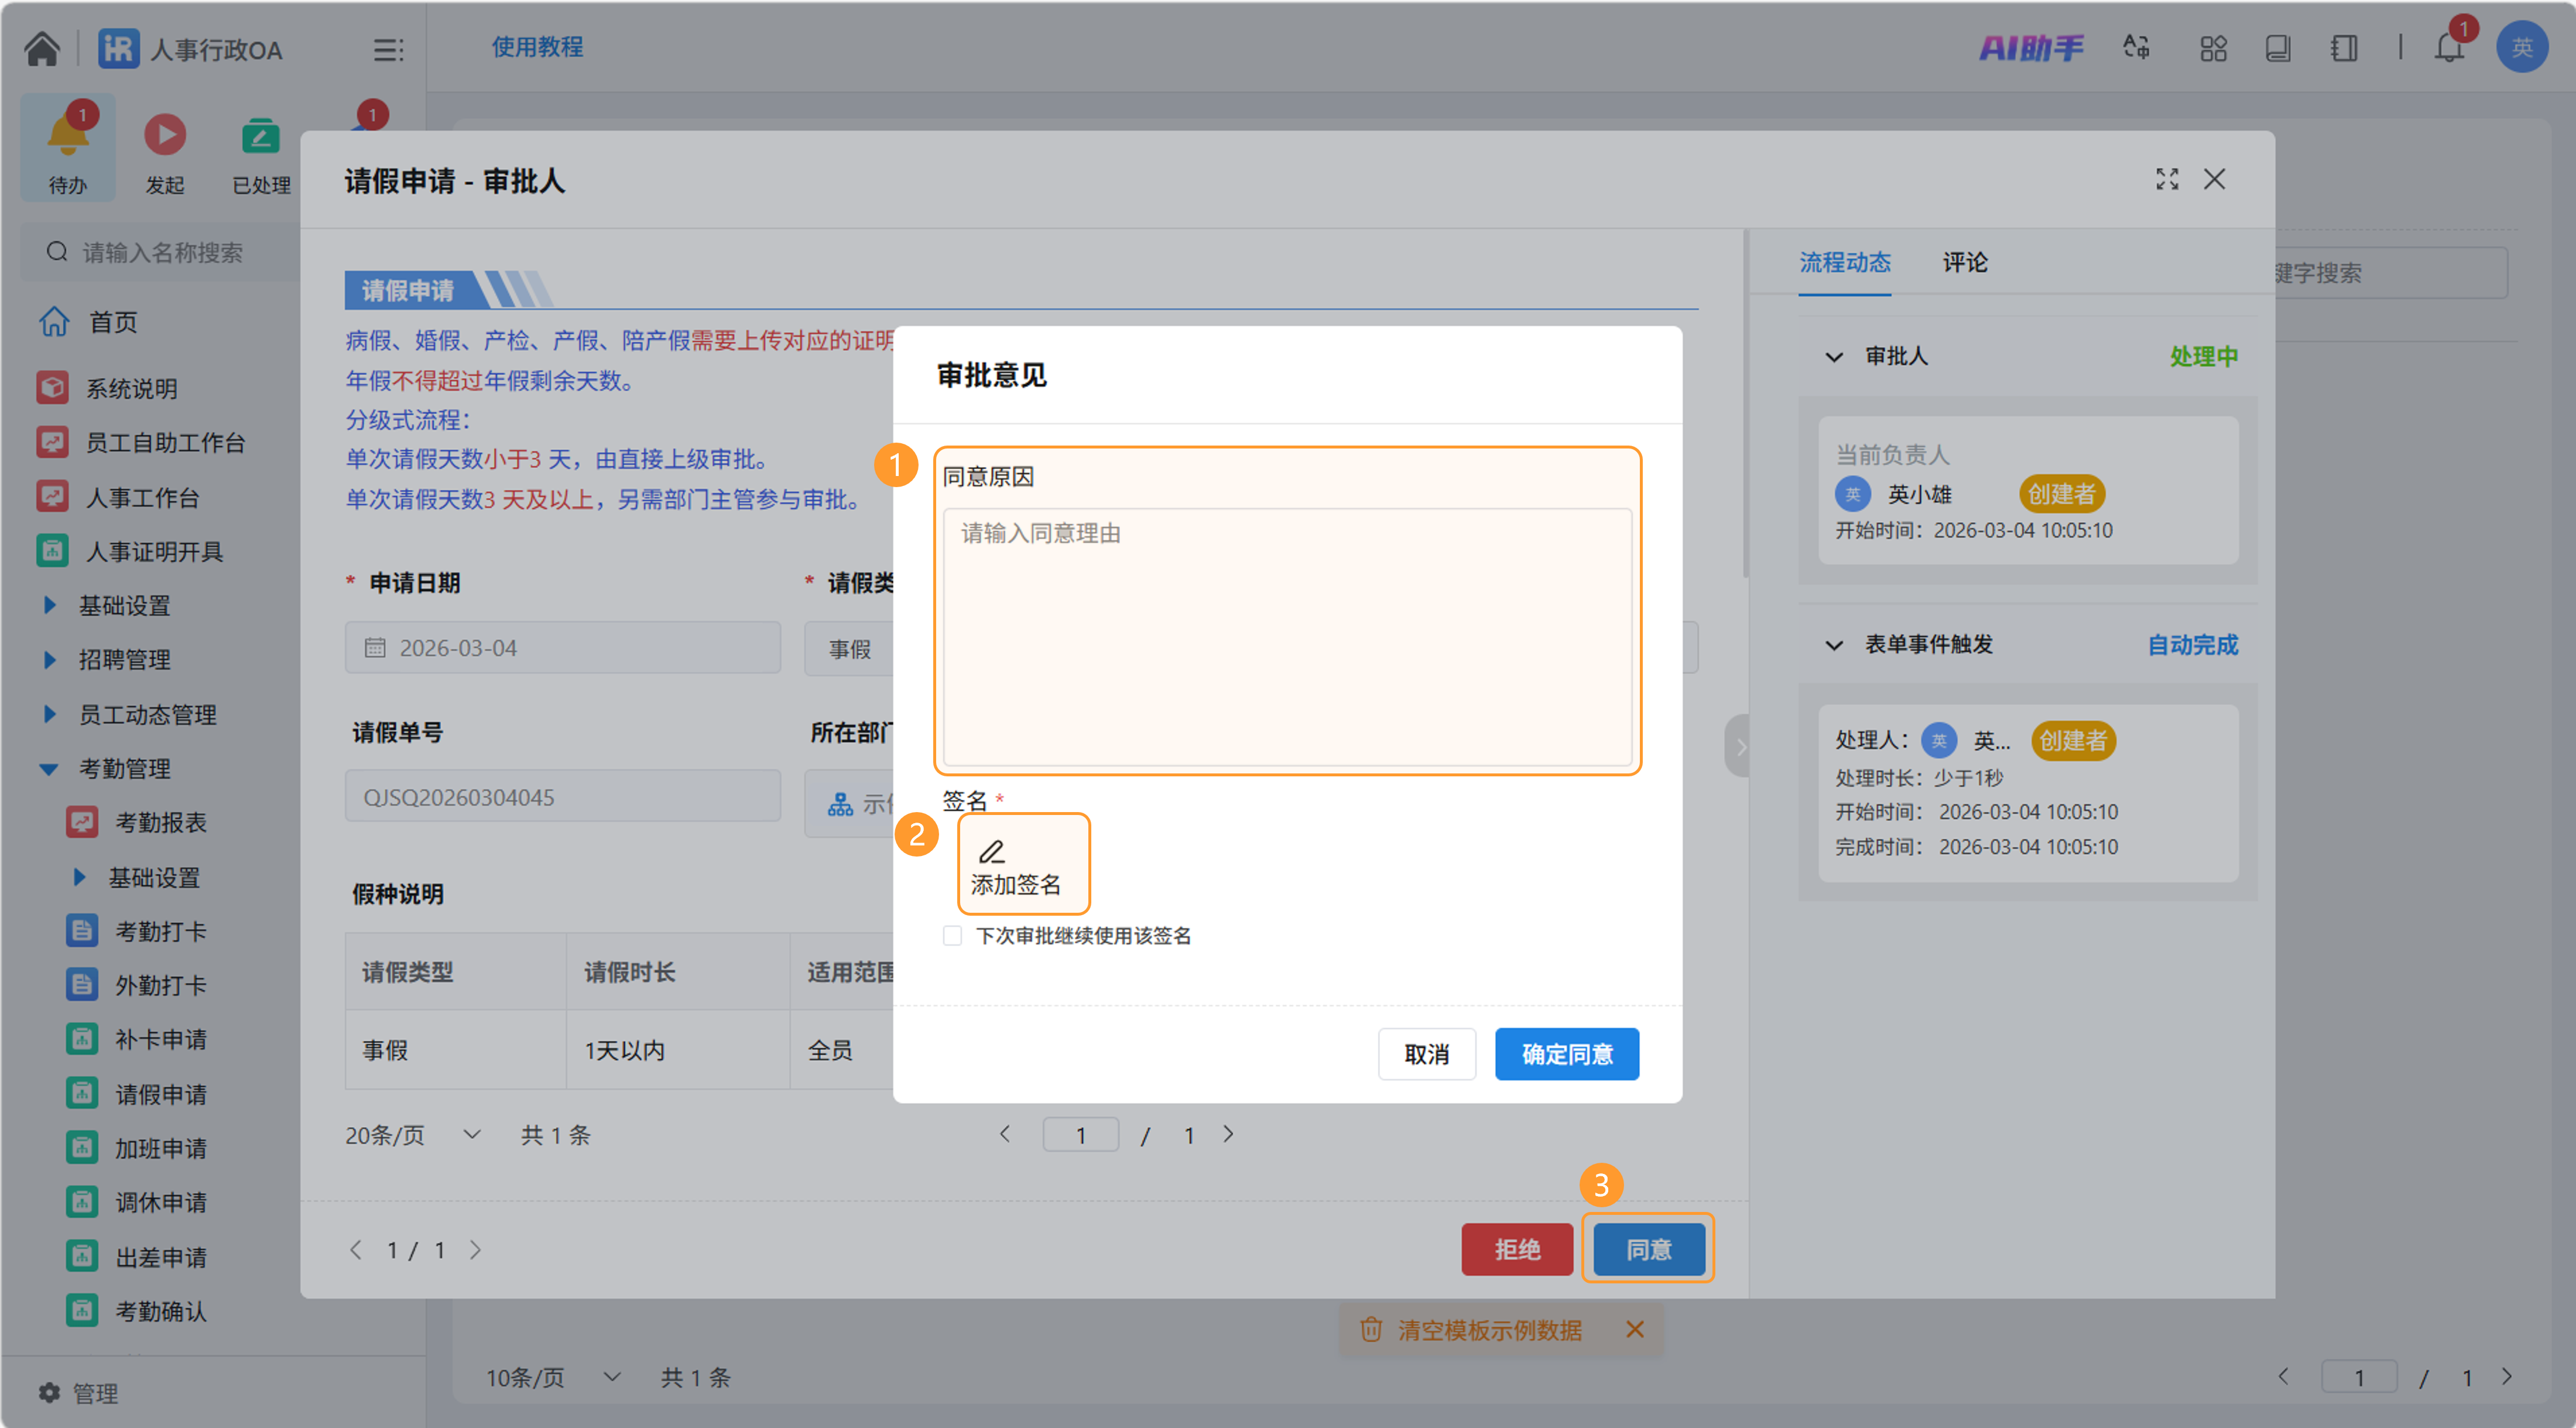Collapse the sidebar using menu toggle icon
The image size is (2576, 1428).
(x=388, y=49)
